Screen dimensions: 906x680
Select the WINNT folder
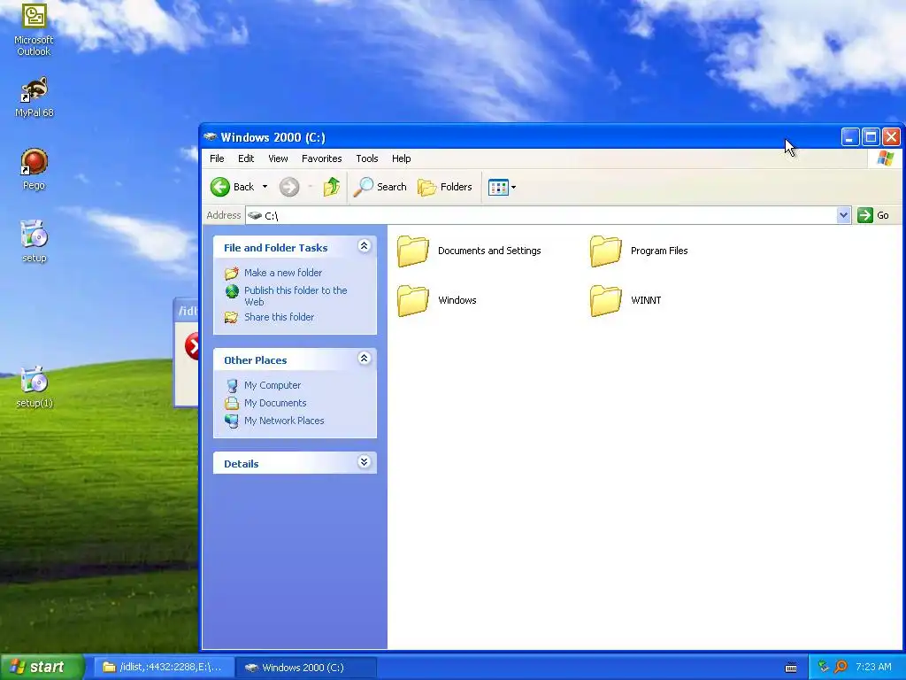coord(626,301)
